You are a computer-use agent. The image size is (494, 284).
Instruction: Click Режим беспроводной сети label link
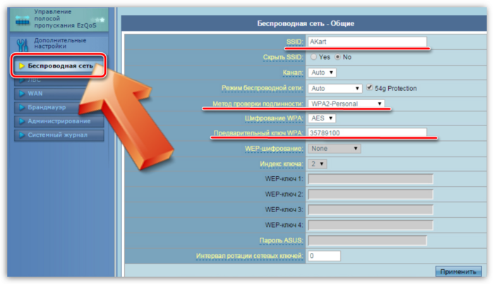point(262,88)
